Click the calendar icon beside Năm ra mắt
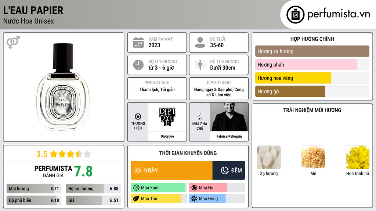The height and width of the screenshot is (211, 376). tap(138, 42)
